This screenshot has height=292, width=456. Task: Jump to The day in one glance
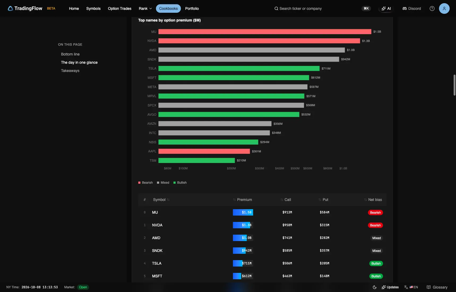79,62
